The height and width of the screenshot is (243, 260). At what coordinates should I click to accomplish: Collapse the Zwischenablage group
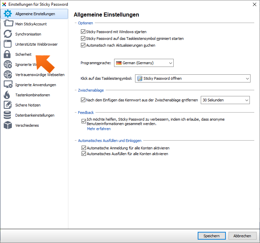coord(75,90)
